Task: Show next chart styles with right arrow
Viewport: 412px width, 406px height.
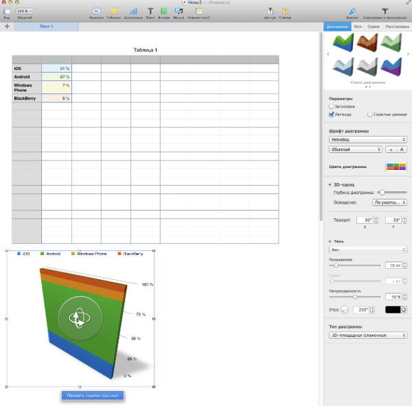Action: pyautogui.click(x=408, y=54)
